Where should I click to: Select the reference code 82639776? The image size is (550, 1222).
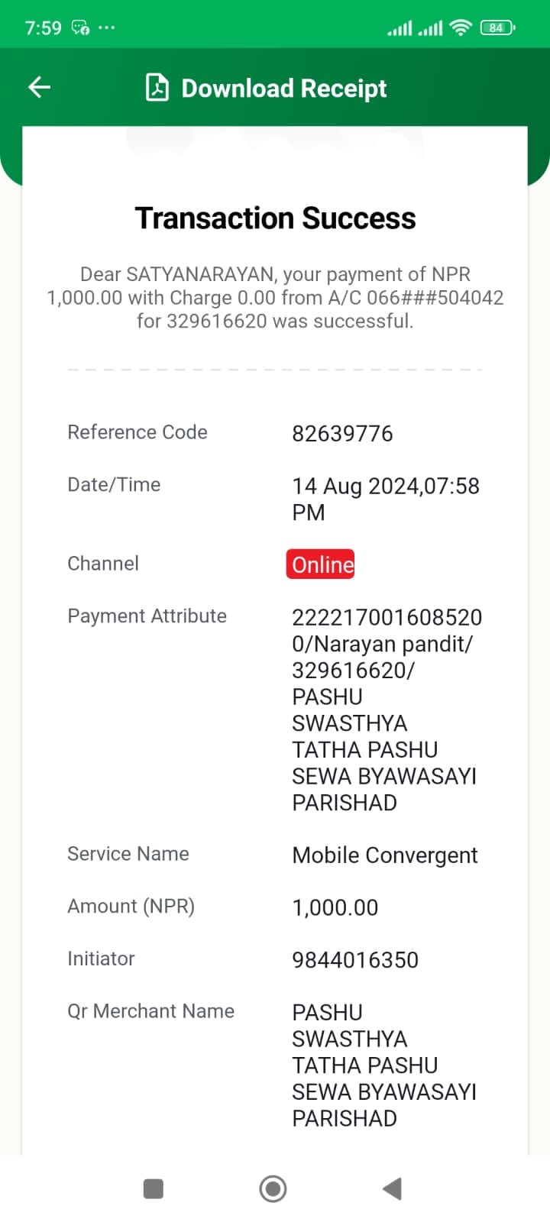click(342, 434)
